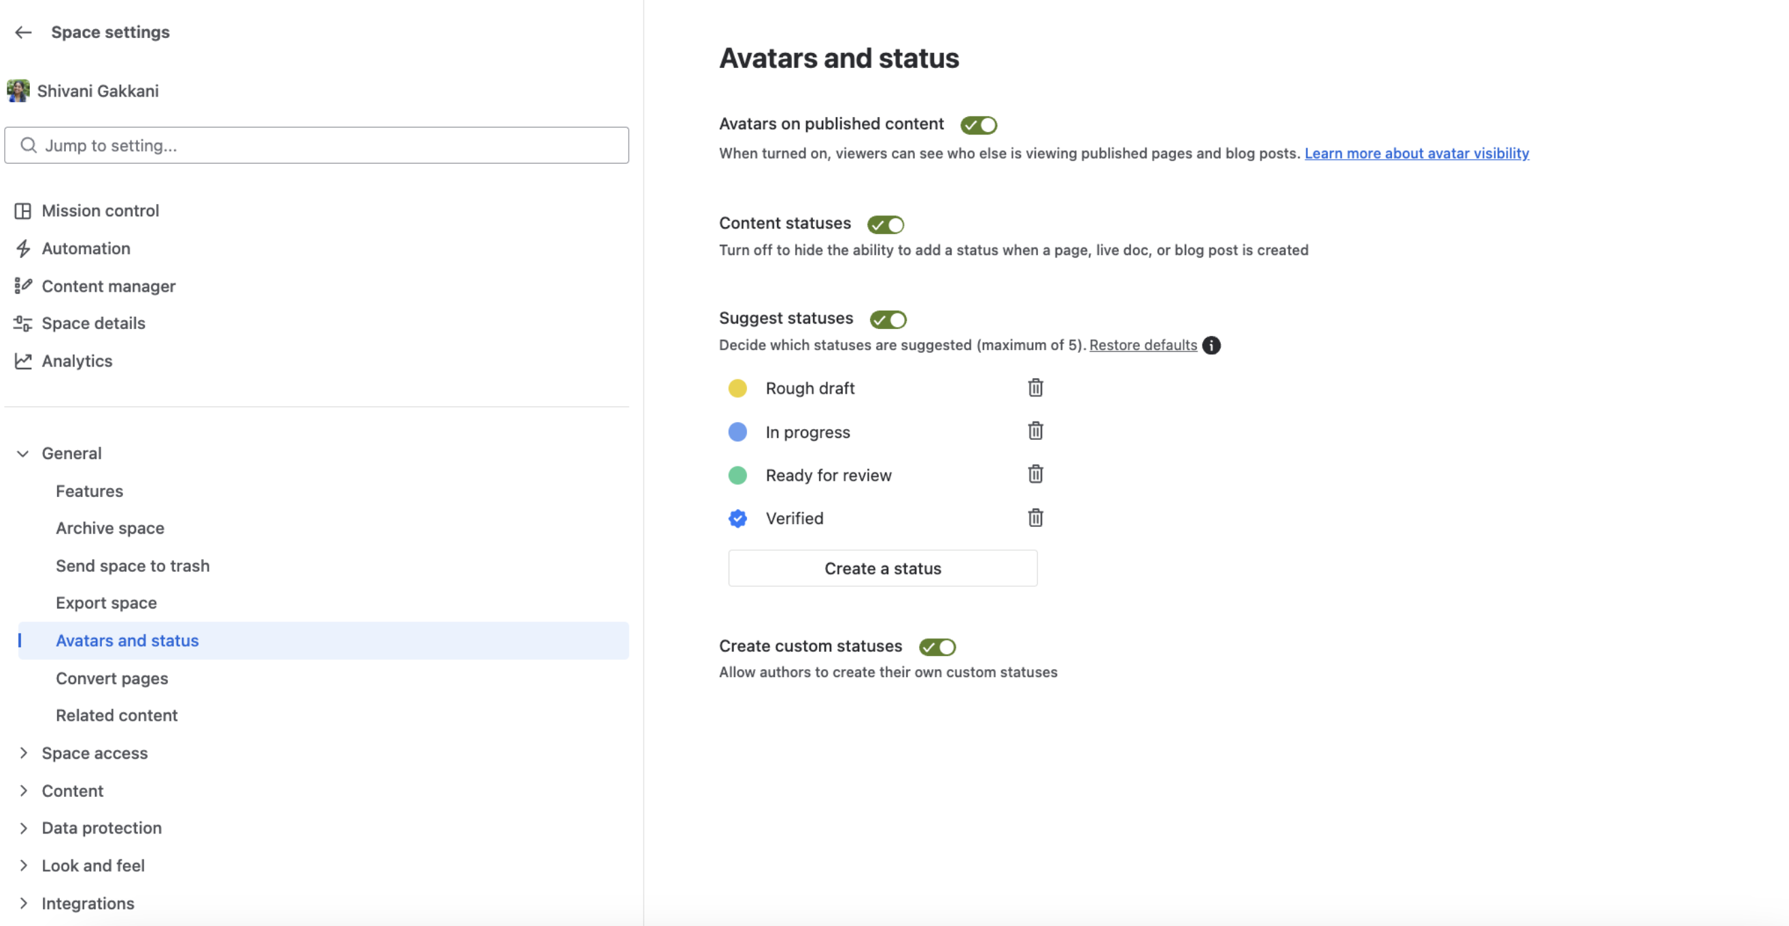Click the back arrow beside Space settings

(x=24, y=32)
